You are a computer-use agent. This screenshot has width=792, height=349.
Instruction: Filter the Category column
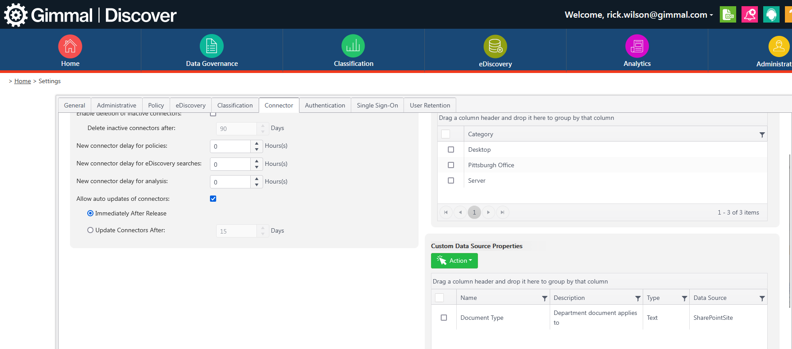tap(762, 134)
